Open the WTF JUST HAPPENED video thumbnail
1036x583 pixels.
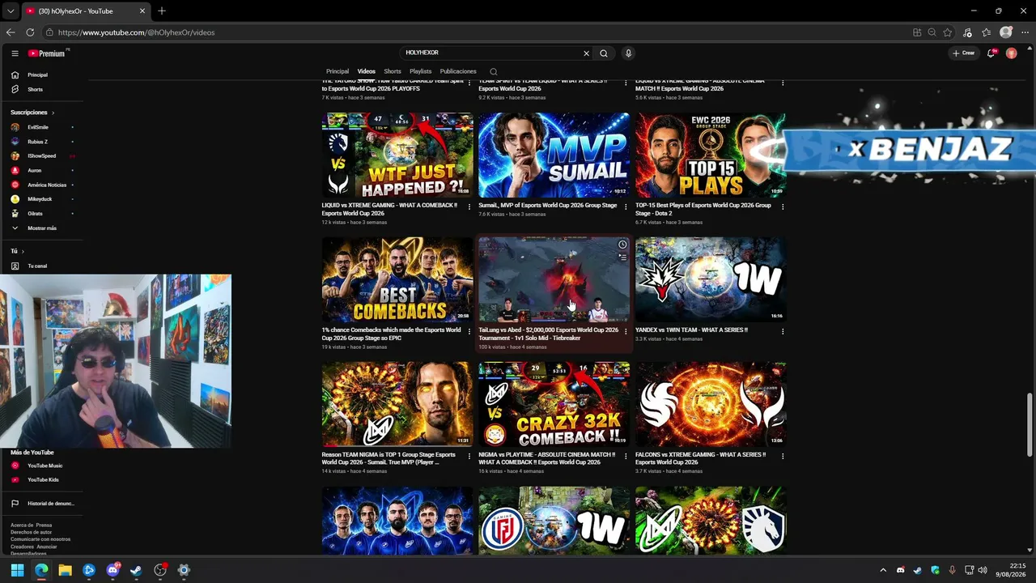coord(397,155)
